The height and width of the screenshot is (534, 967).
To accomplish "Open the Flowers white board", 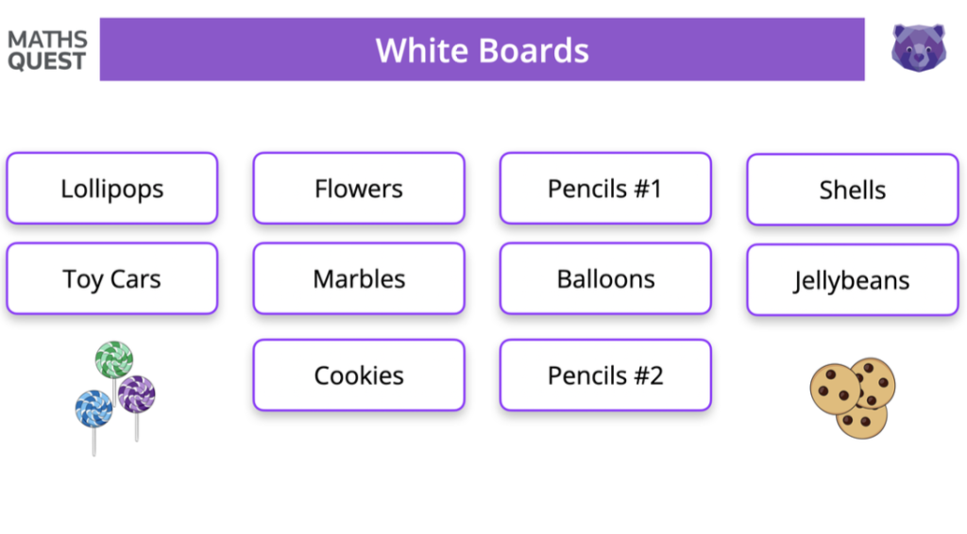I will (359, 189).
